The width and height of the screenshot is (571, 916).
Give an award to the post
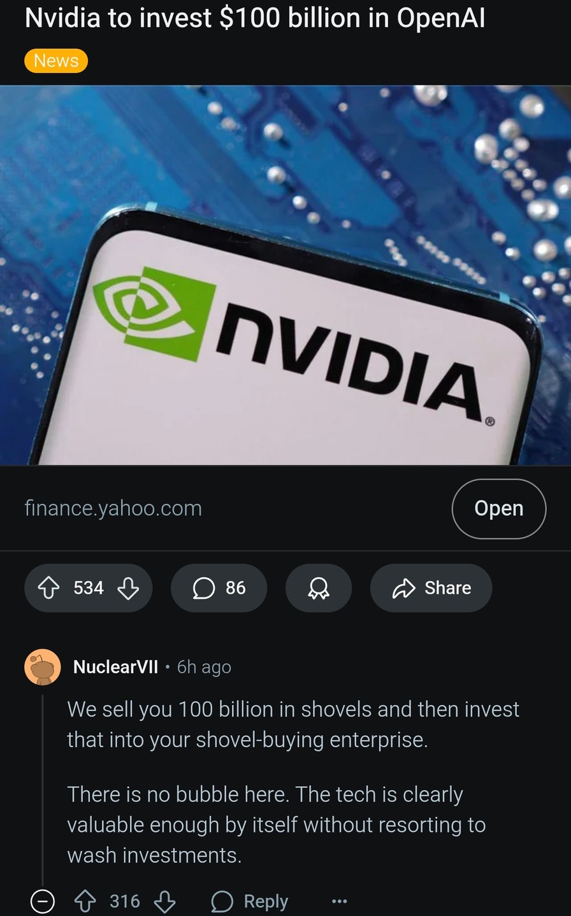click(318, 588)
